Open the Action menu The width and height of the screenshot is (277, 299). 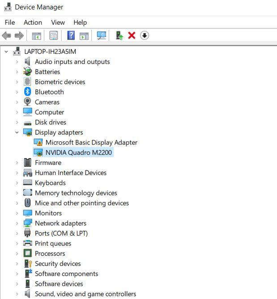[x=33, y=22]
